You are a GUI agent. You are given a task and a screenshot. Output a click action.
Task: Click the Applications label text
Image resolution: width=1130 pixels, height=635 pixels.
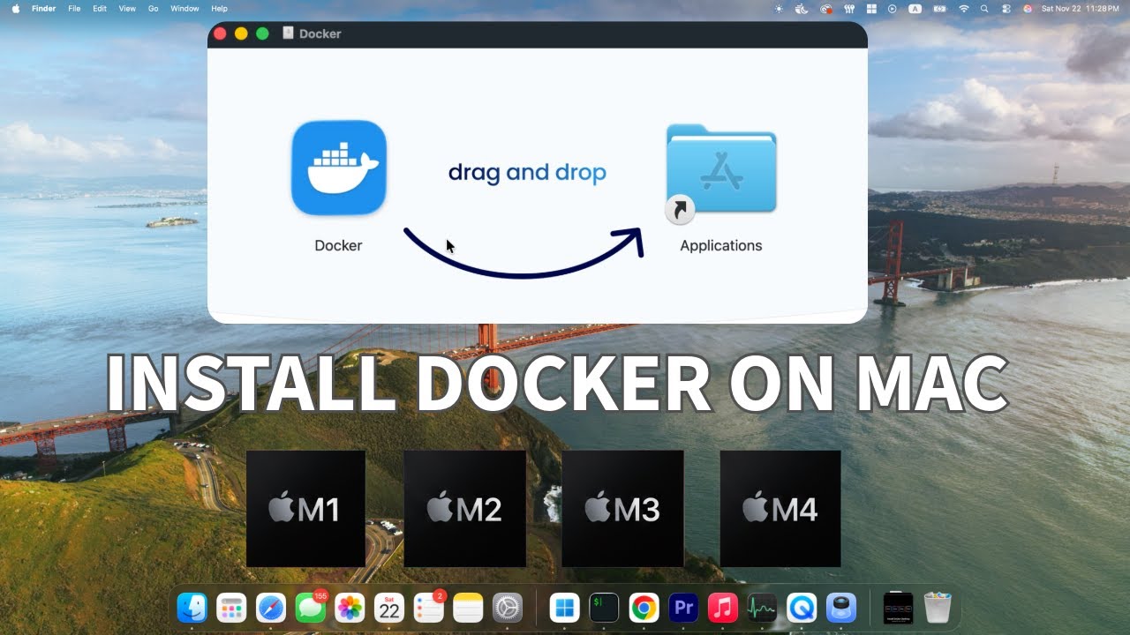(721, 245)
